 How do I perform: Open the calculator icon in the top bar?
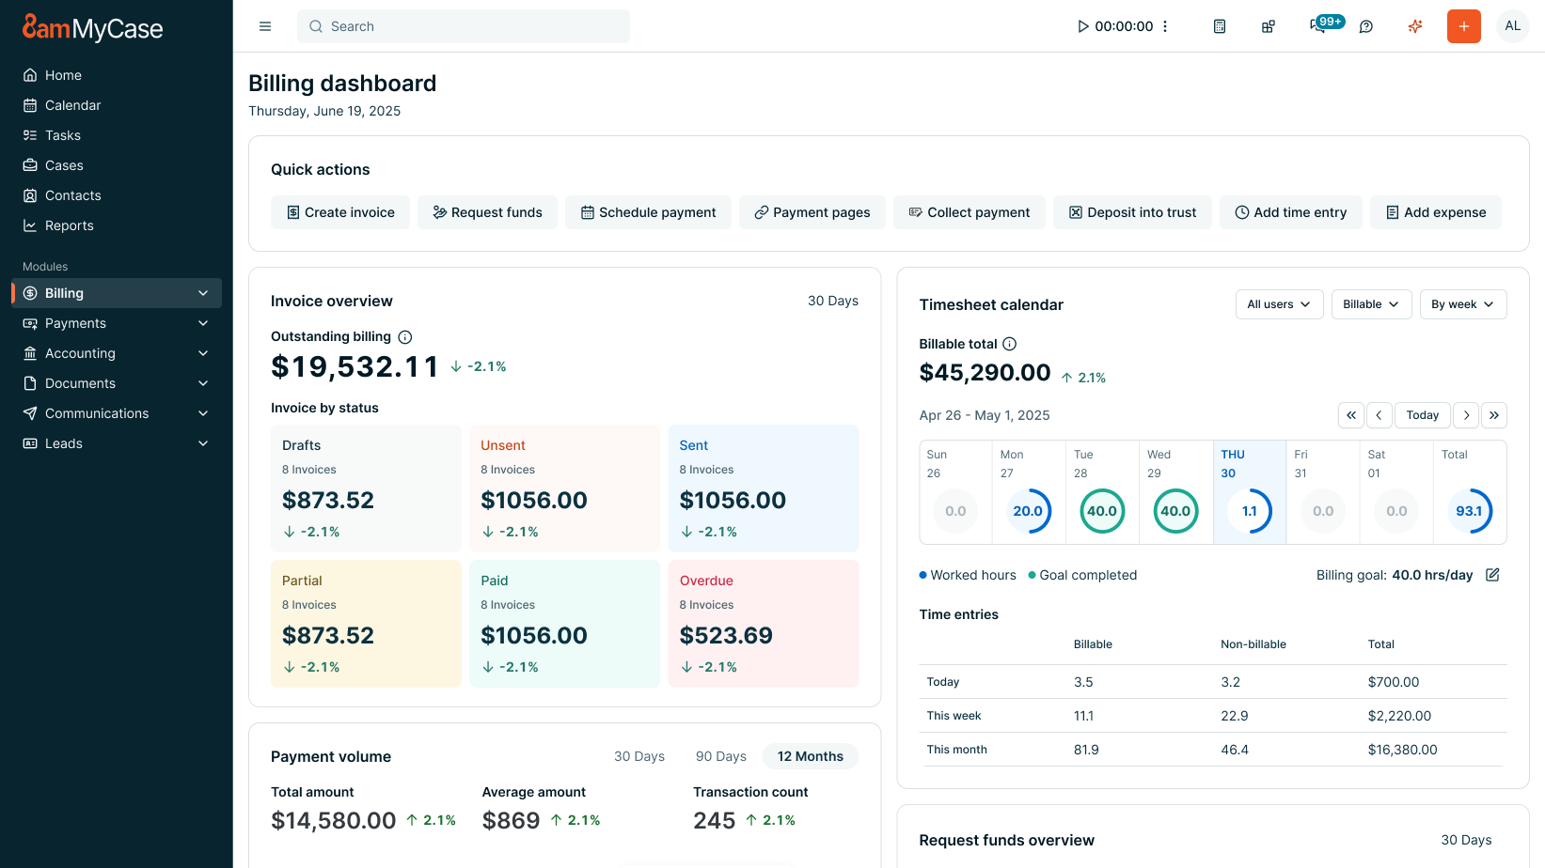pos(1219,26)
